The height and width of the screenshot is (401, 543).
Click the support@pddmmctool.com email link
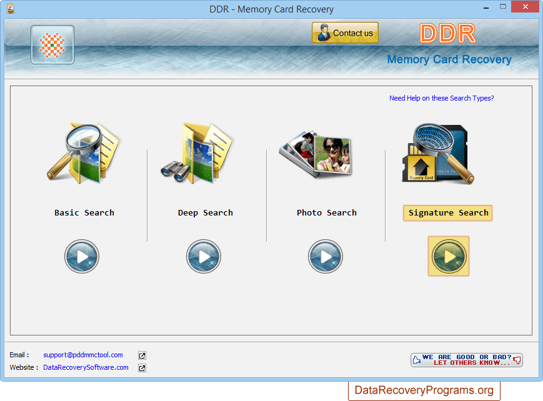coord(83,355)
